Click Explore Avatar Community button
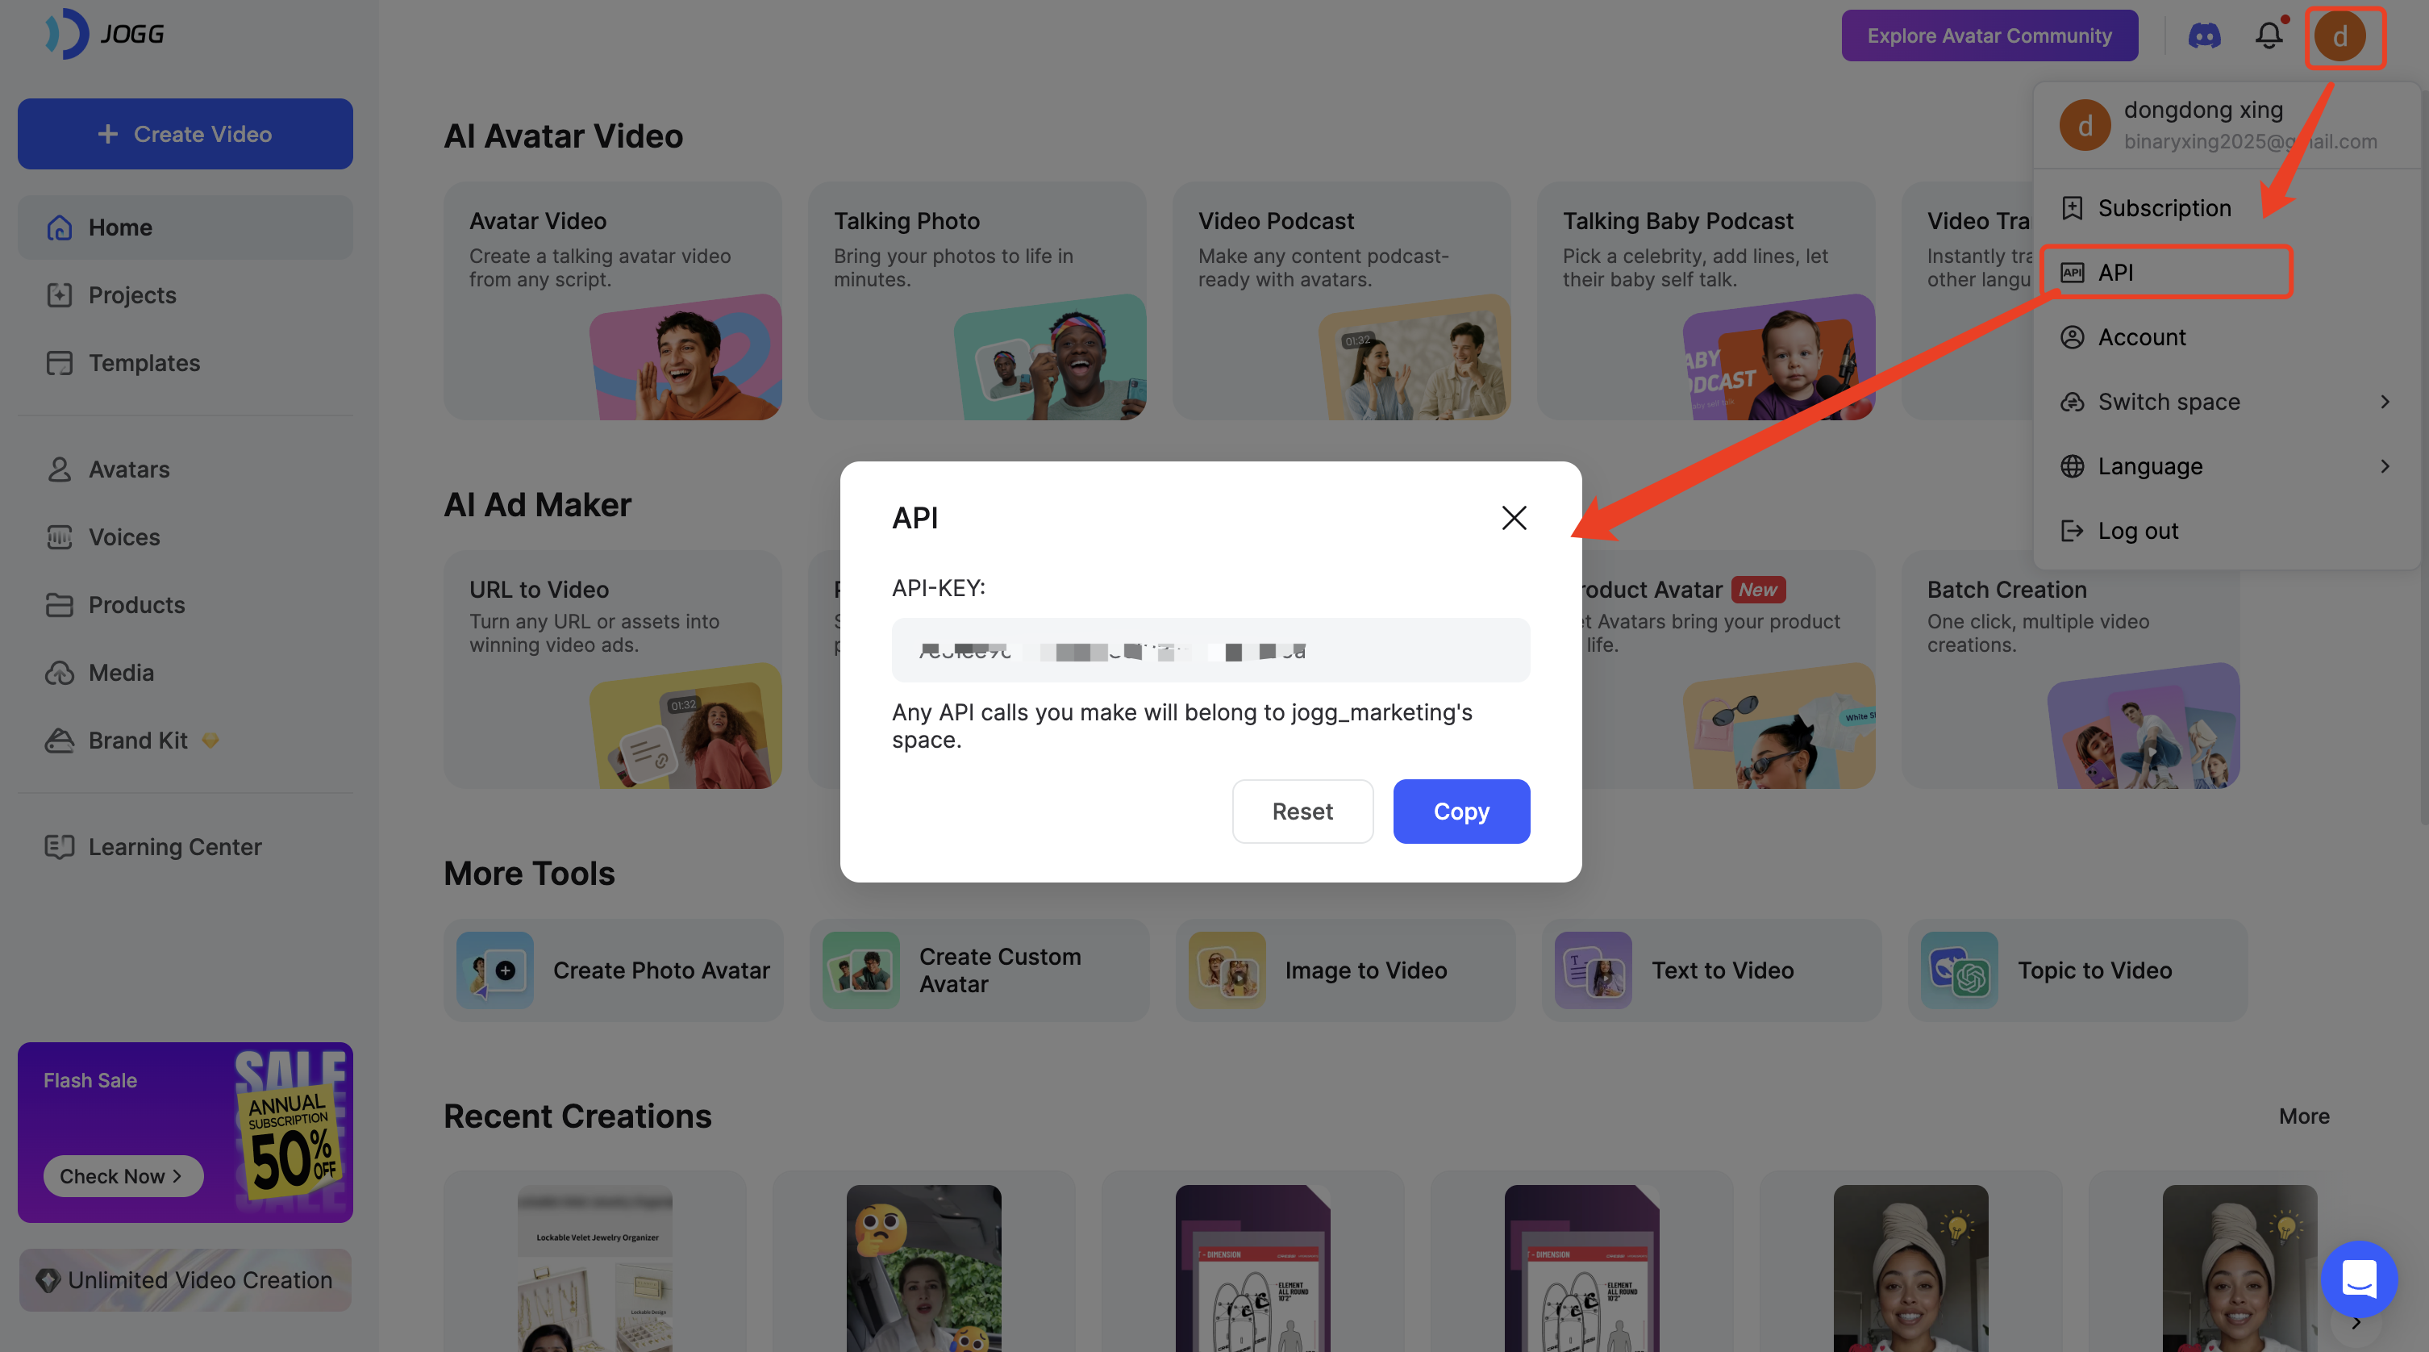The width and height of the screenshot is (2429, 1352). (x=1989, y=35)
